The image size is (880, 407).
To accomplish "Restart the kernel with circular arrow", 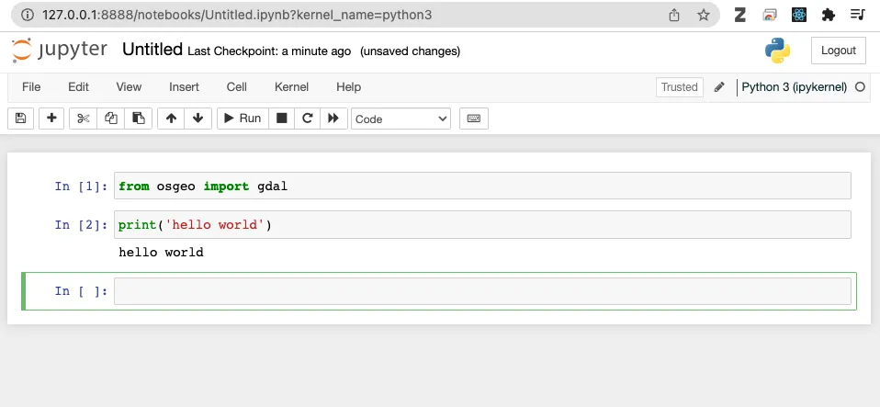I will tap(307, 119).
